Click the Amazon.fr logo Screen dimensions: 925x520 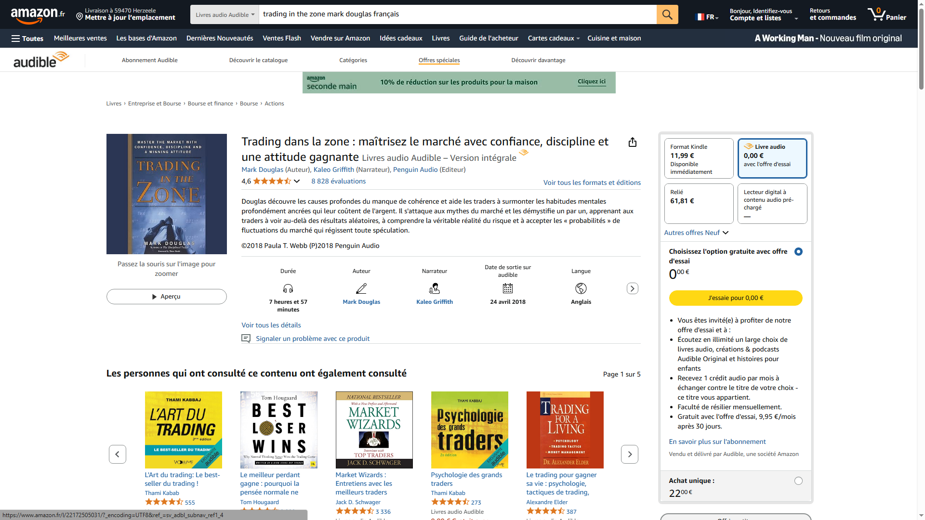[x=38, y=15]
